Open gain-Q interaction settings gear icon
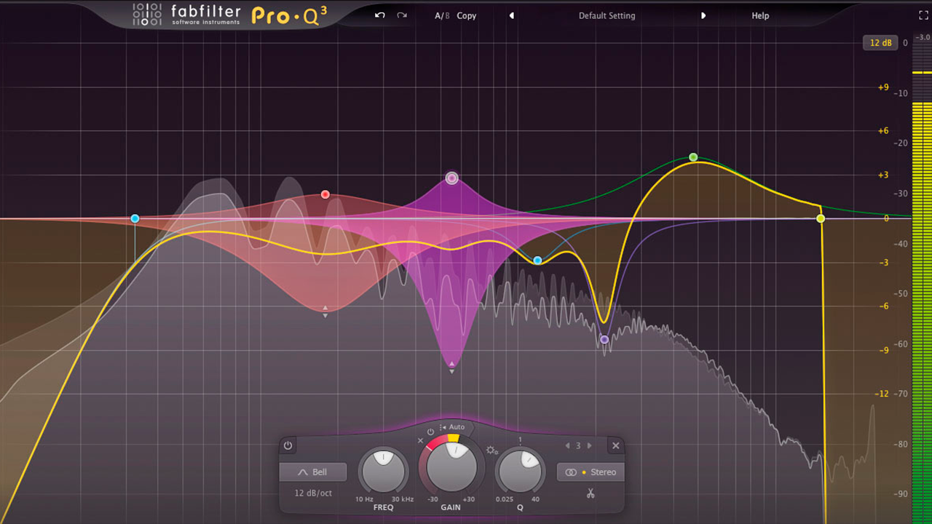932x524 pixels. pos(492,450)
